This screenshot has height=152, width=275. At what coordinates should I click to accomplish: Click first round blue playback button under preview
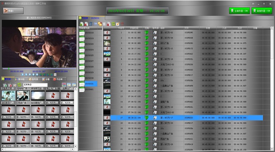pyautogui.click(x=22, y=75)
